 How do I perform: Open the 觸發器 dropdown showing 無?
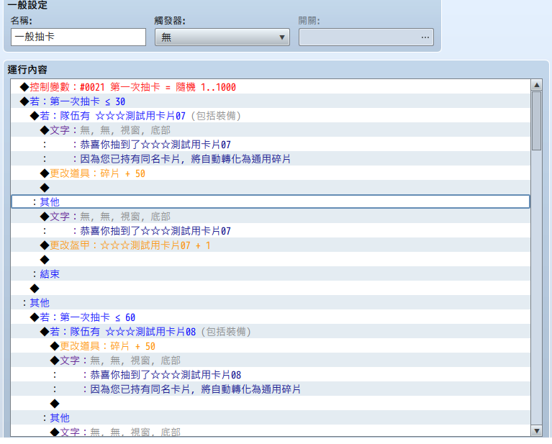coord(222,37)
